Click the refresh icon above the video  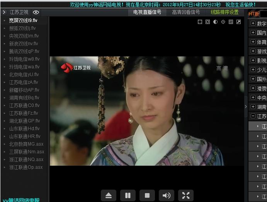208,22
